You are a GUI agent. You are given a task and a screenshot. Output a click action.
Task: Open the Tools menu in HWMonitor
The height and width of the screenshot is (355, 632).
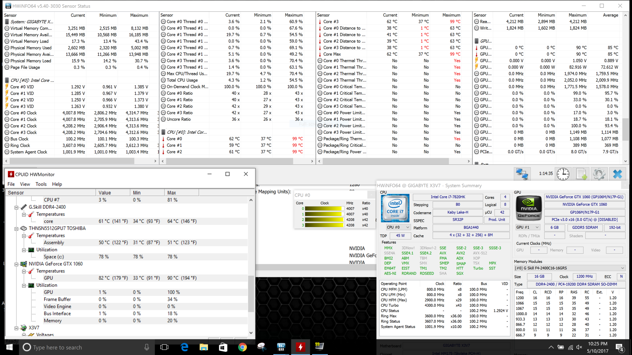[x=41, y=184]
